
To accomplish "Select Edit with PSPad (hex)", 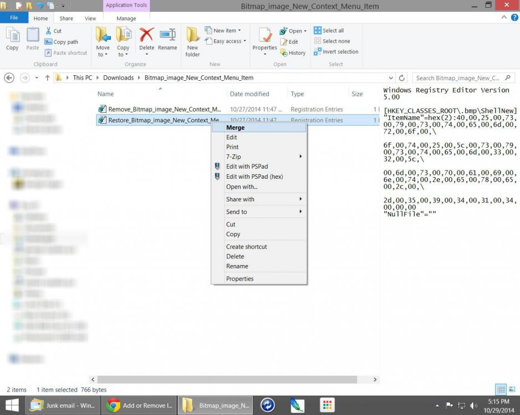I will (259, 177).
